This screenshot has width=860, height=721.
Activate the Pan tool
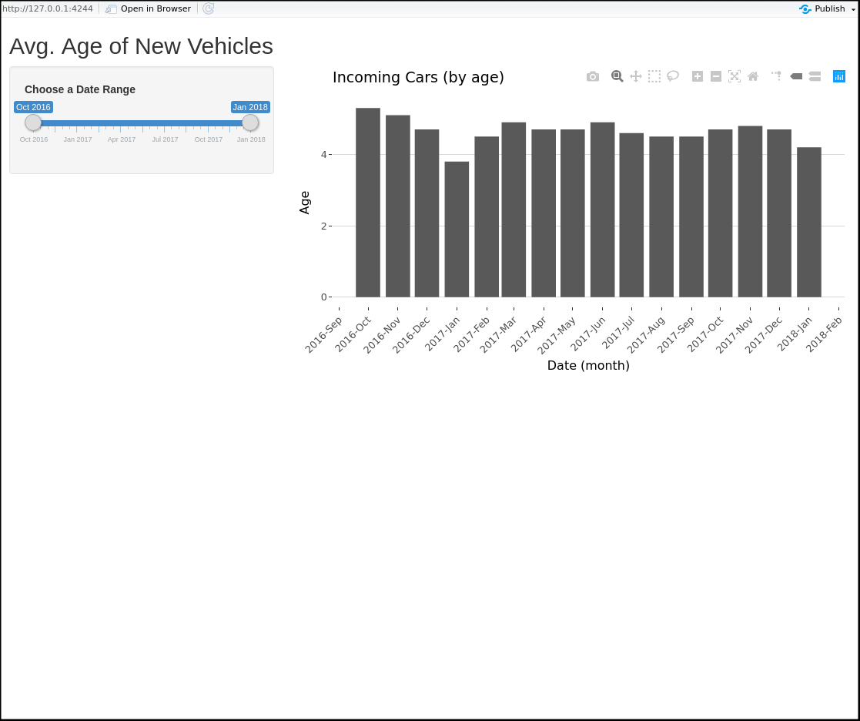636,76
